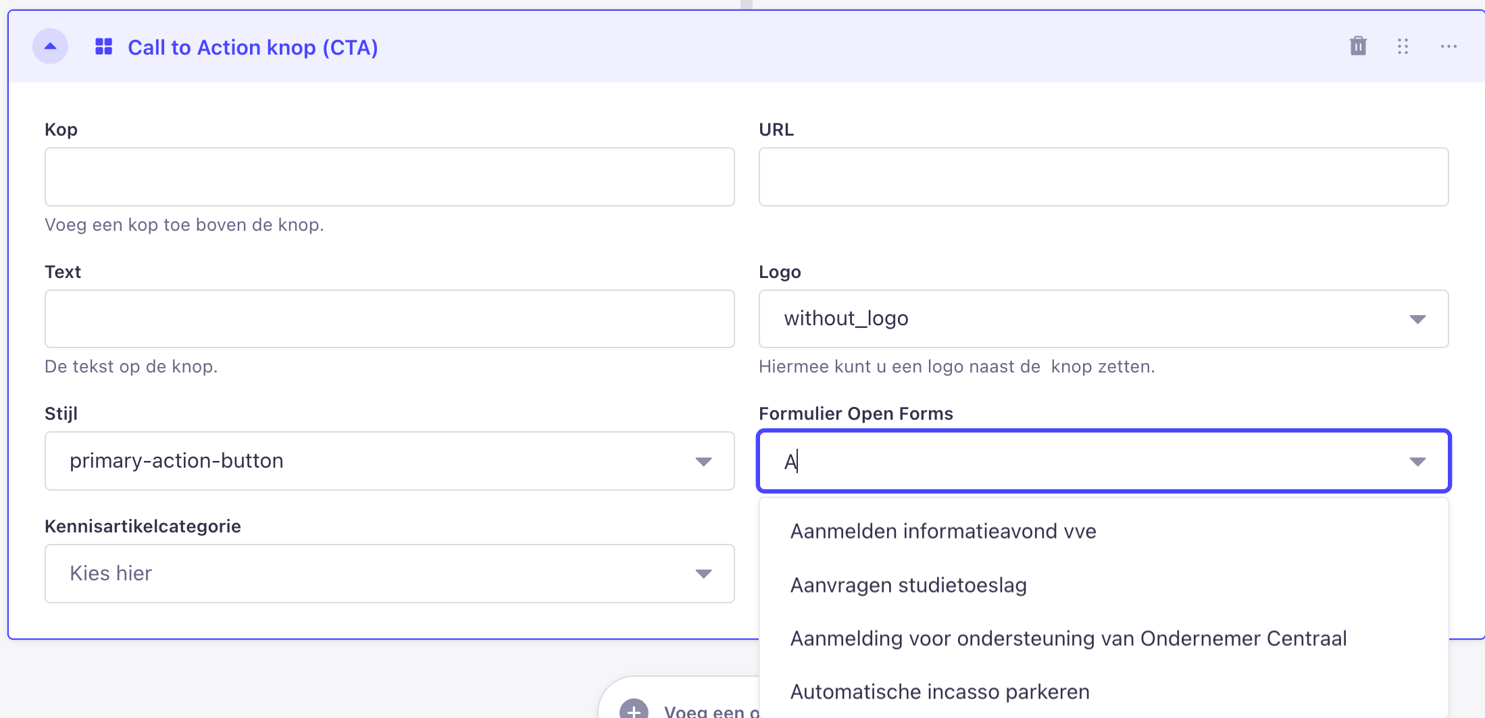Click the Logo field label
Image resolution: width=1485 pixels, height=718 pixels.
coord(780,272)
